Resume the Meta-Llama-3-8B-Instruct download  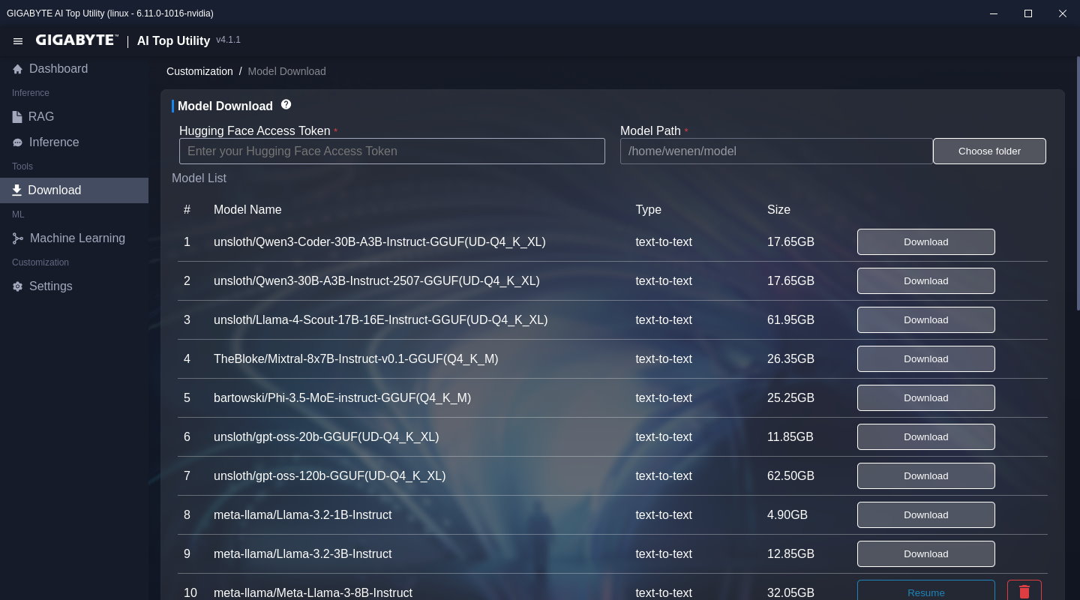coord(925,591)
